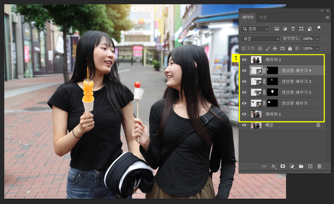Close the Layers panel with X
This screenshot has width=334, height=204.
point(328,11)
